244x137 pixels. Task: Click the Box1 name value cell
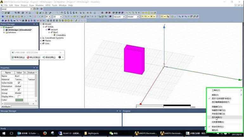19,76
